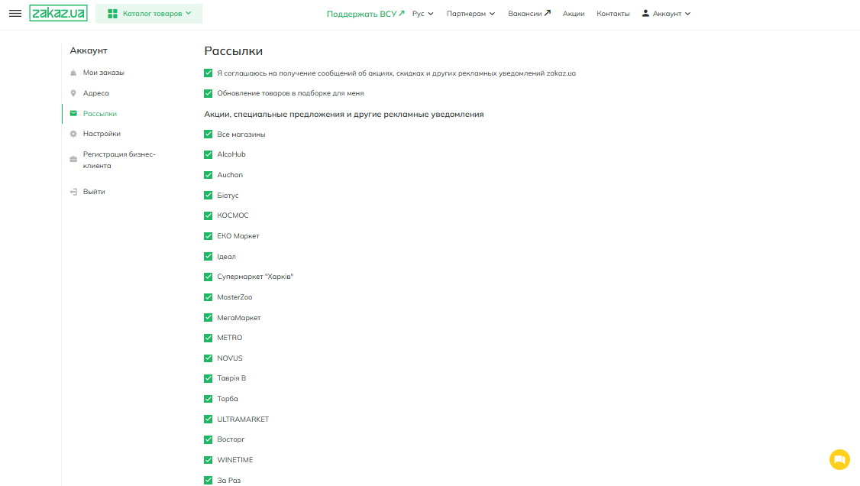
Task: Open the live chat bubble icon
Action: pyautogui.click(x=839, y=459)
